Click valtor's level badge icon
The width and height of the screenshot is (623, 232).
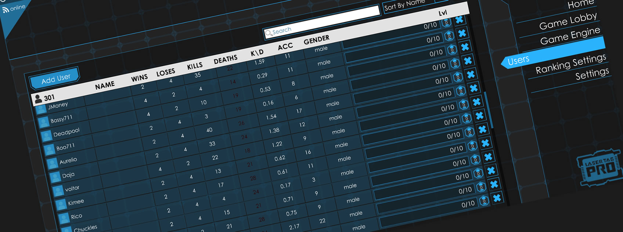coord(464,104)
